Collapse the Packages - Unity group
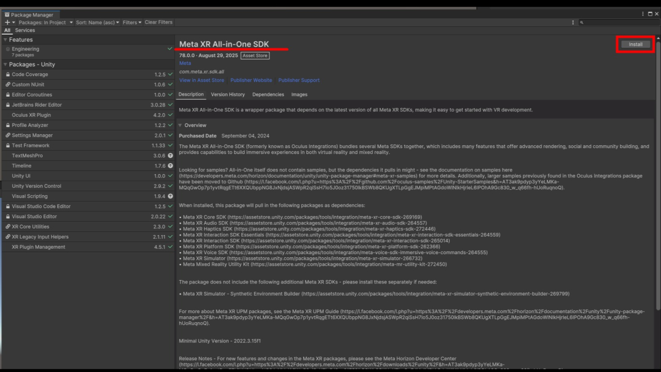Viewport: 661px width, 372px height. pos(5,65)
